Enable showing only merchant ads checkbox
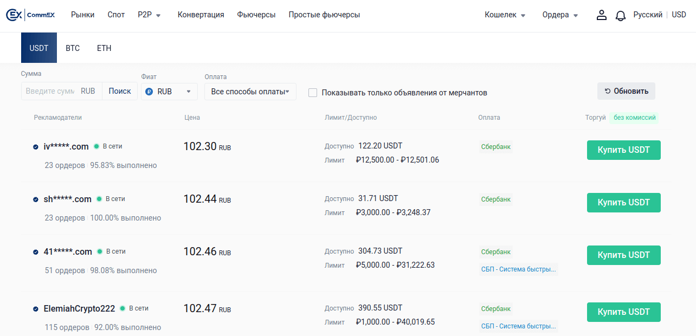This screenshot has width=696, height=336. [313, 93]
